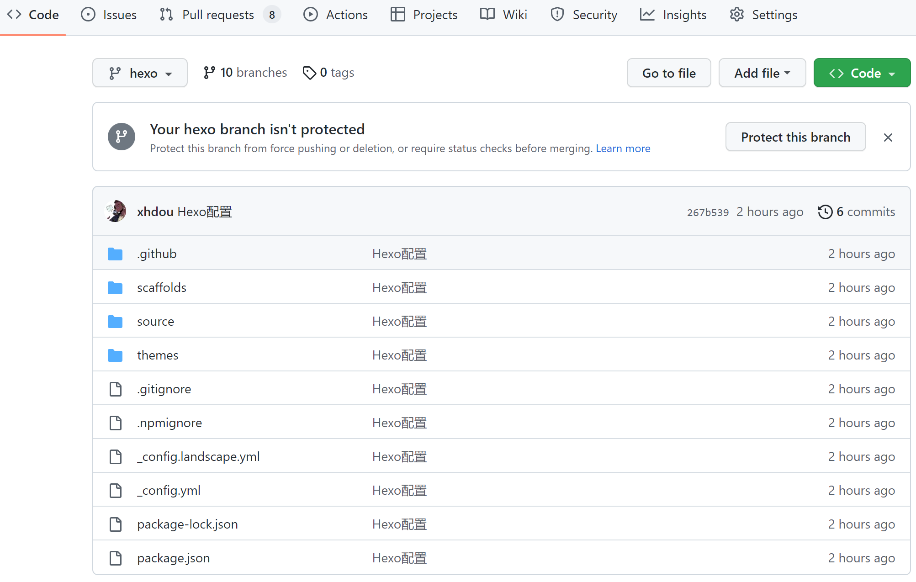The height and width of the screenshot is (582, 916).
Task: Click the Protect this branch button
Action: [795, 137]
